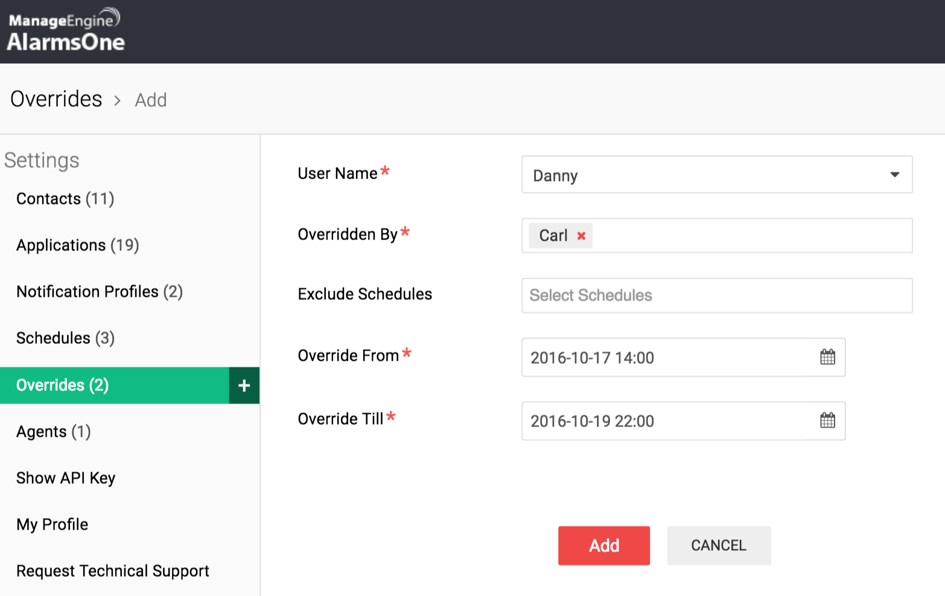945x596 pixels.
Task: Click the Carl tag text
Action: click(x=553, y=235)
